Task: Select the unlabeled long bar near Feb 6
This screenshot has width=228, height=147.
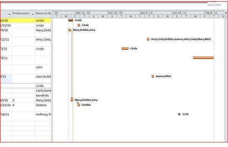Action: [203, 58]
